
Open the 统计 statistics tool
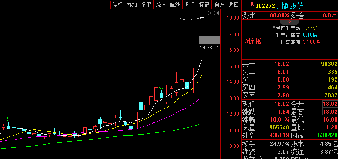coord(161,5)
